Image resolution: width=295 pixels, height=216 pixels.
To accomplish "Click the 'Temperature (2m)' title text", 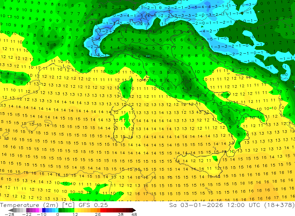I will (x=29, y=205).
